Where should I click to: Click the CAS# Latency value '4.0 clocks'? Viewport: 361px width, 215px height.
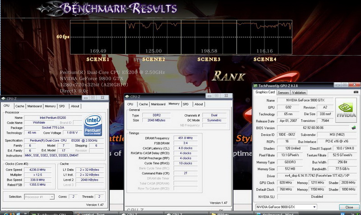[185, 148]
